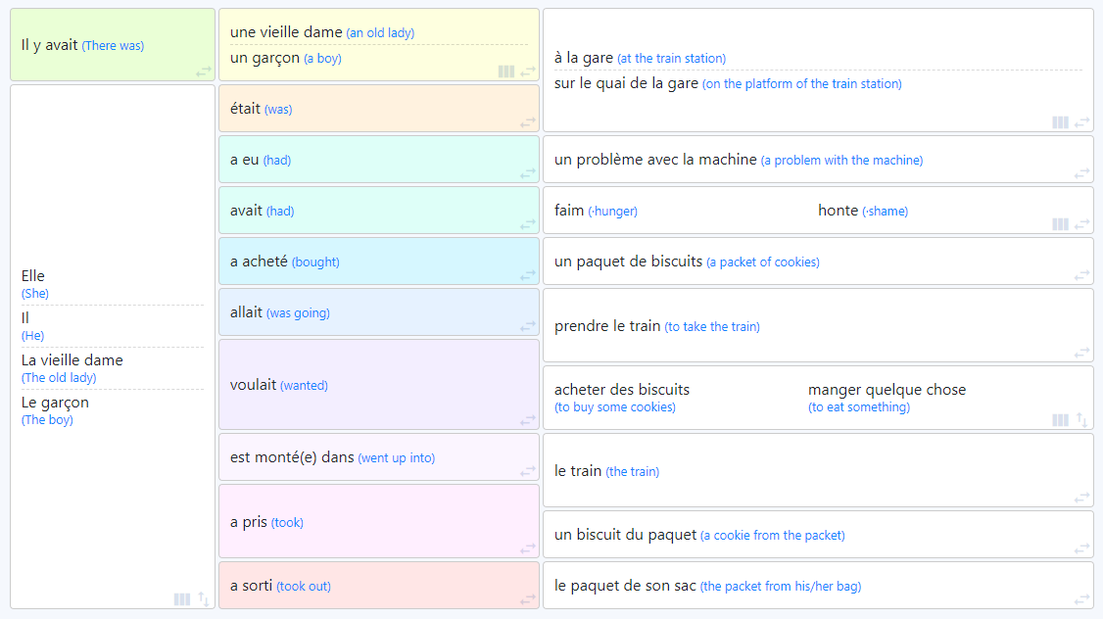Click the vertical arrows in the 'manger quelque chose' cell

[1081, 420]
